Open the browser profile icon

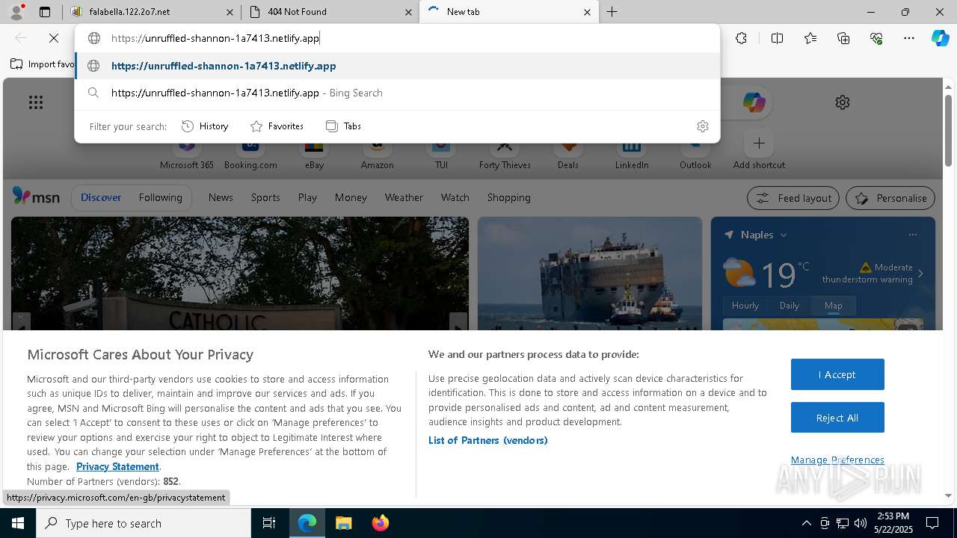click(16, 12)
